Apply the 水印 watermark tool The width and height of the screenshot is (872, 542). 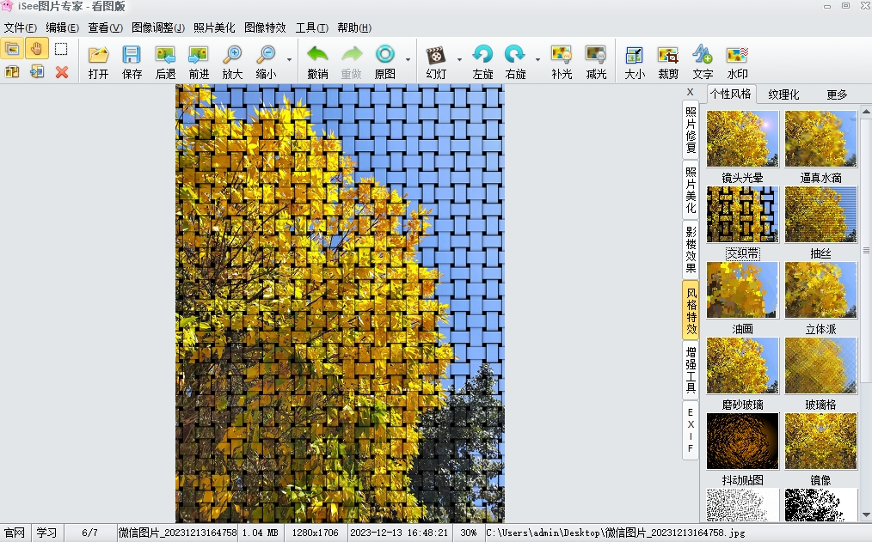coord(738,62)
